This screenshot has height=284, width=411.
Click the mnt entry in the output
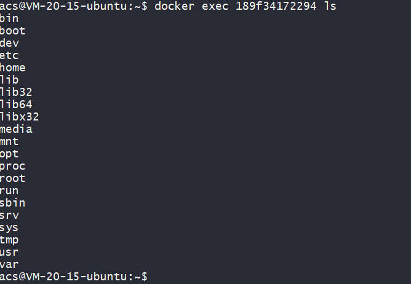9,141
